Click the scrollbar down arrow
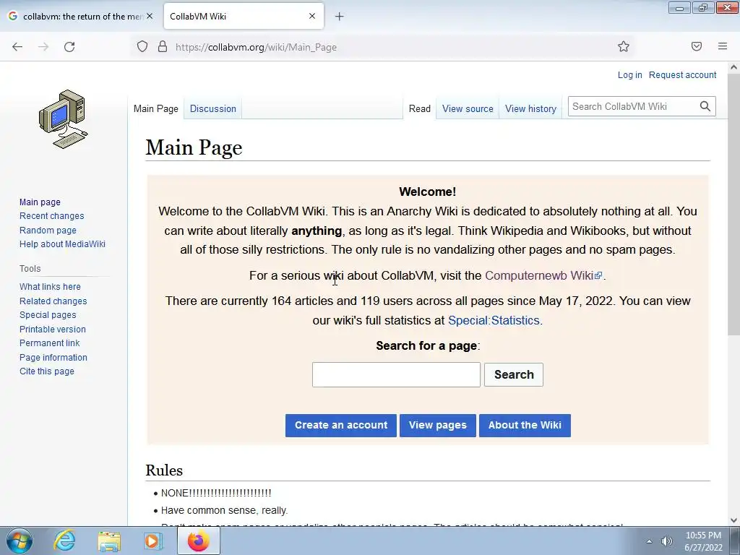This screenshot has height=555, width=740. [x=733, y=520]
